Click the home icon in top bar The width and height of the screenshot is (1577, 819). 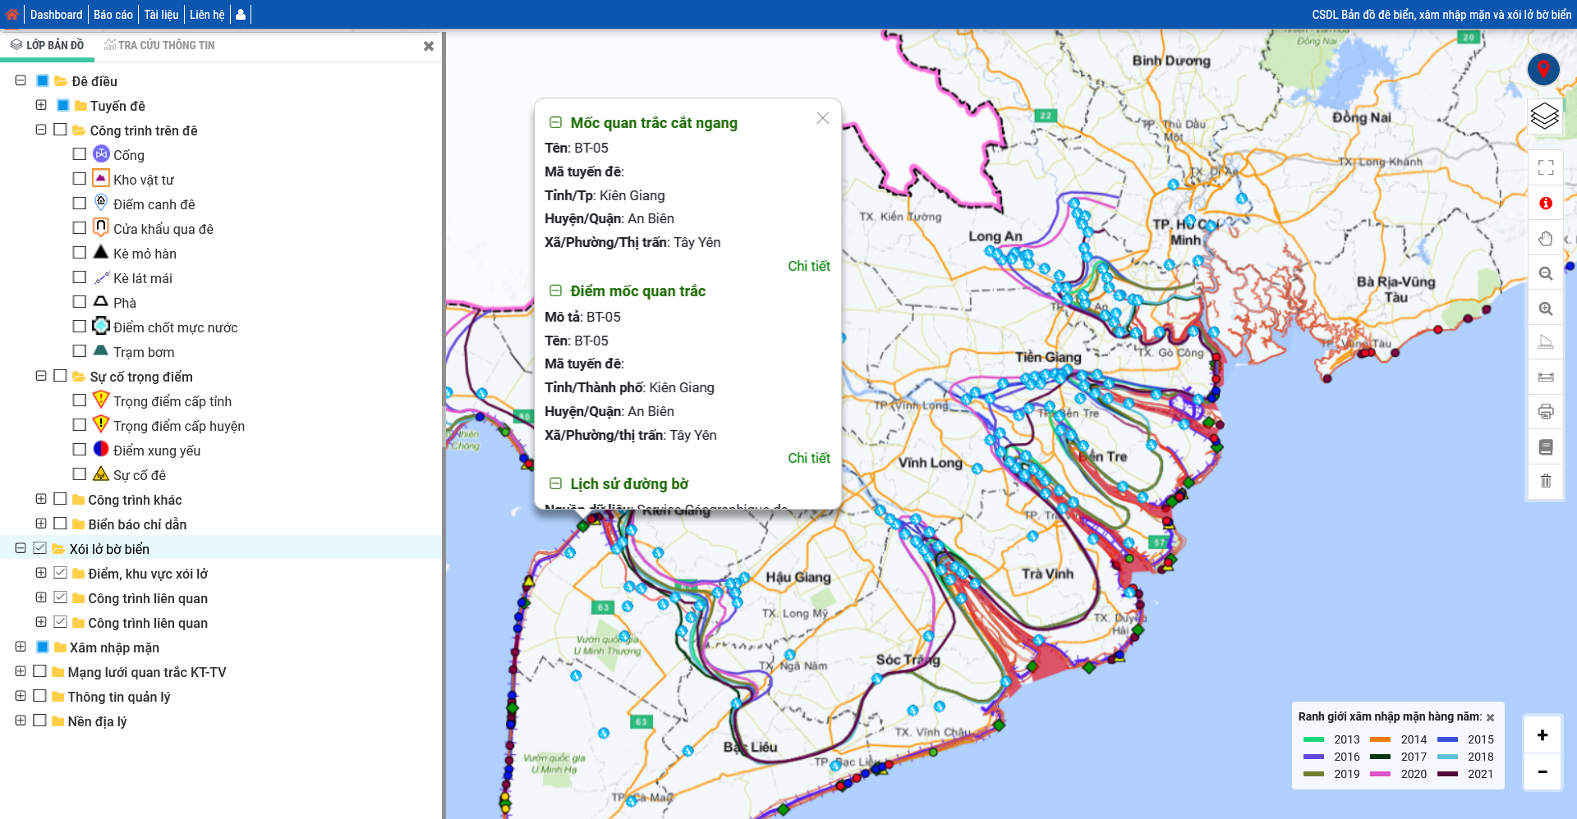click(x=11, y=14)
